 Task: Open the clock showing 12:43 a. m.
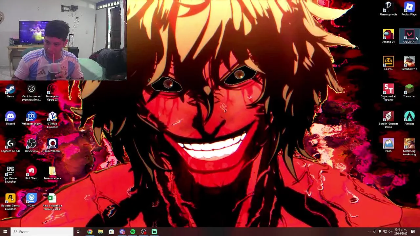tap(401, 232)
